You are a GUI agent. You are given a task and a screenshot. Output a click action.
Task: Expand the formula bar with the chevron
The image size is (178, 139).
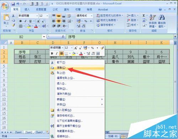[175, 37]
